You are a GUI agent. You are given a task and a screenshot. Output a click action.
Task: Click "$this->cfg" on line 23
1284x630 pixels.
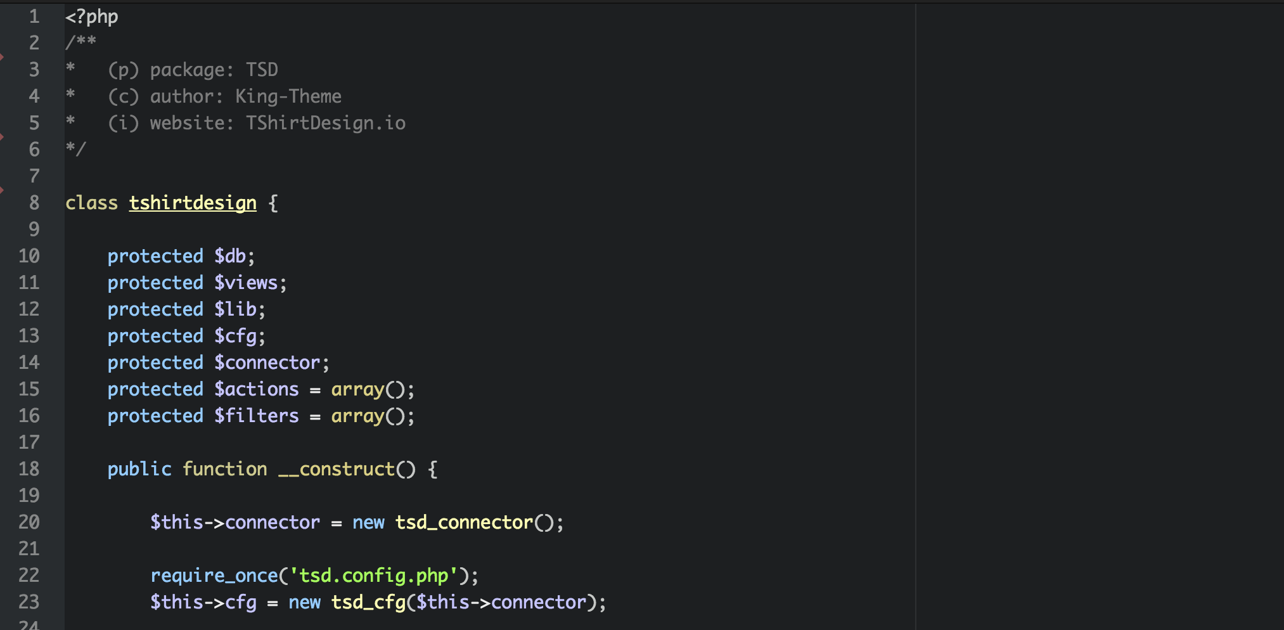tap(203, 602)
